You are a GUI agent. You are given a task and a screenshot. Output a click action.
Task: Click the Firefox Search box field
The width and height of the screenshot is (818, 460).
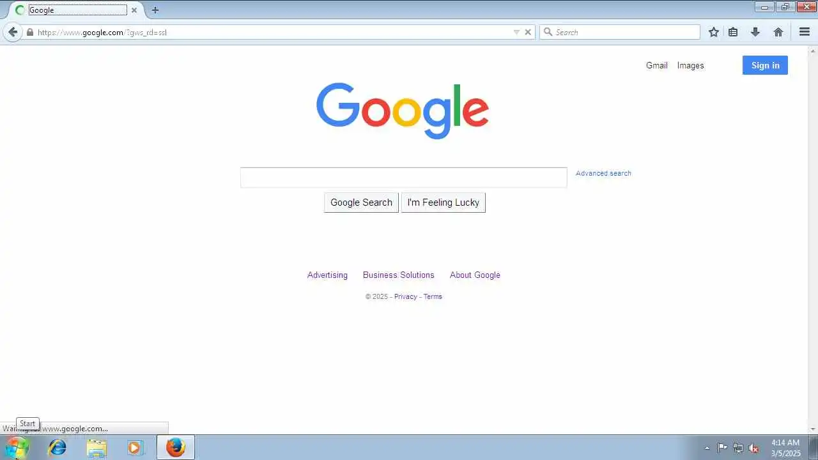[x=620, y=32]
